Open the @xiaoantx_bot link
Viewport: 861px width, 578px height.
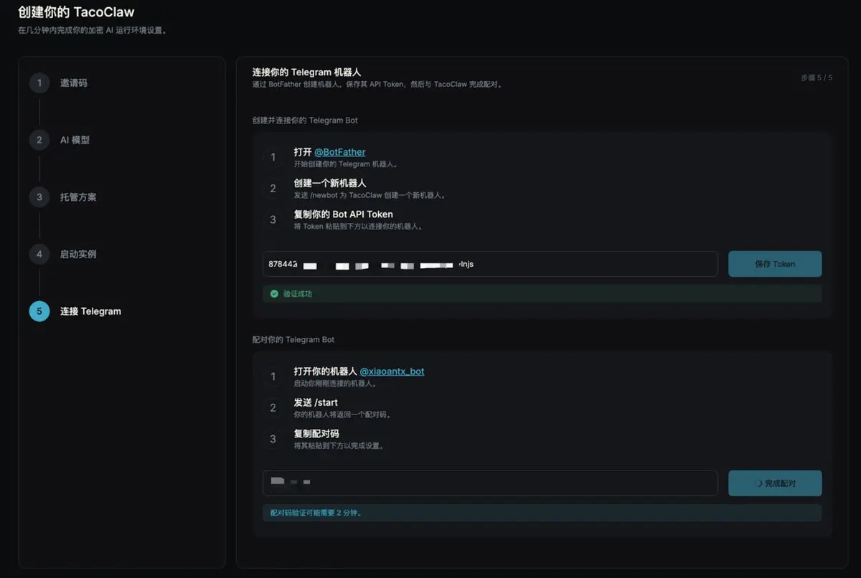pos(392,371)
